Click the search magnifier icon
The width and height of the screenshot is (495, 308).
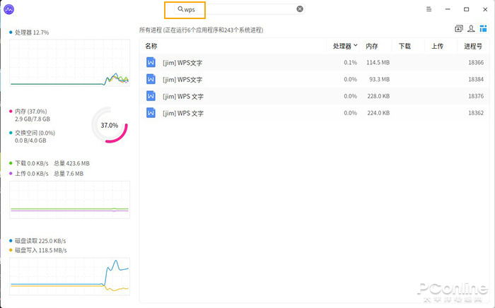coord(180,10)
